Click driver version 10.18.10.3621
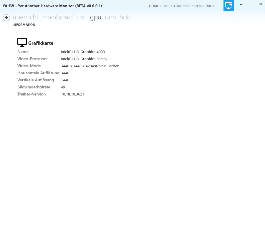This screenshot has width=265, height=235. (x=72, y=94)
